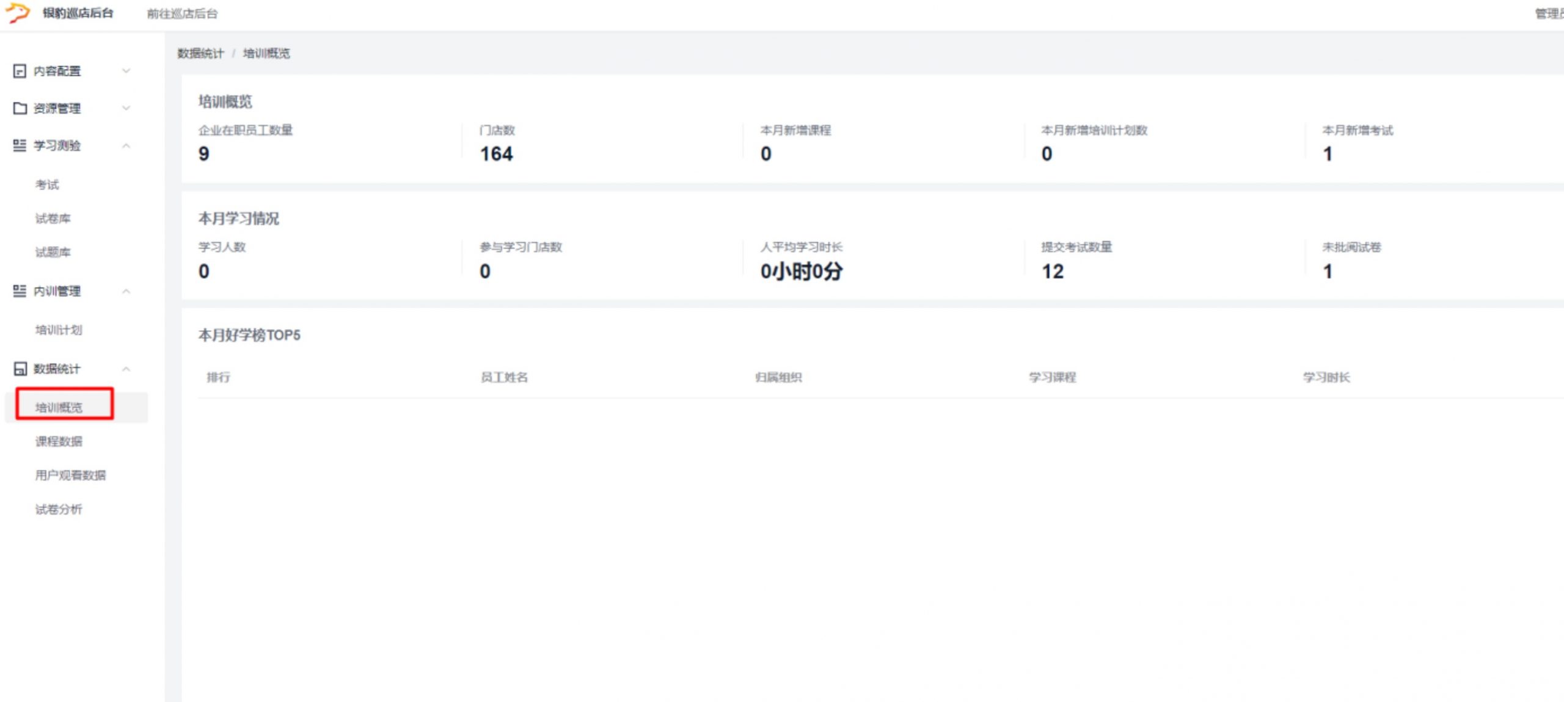The image size is (1564, 702).
Task: Collapse the 数据统计 section chevron
Action: 126,369
